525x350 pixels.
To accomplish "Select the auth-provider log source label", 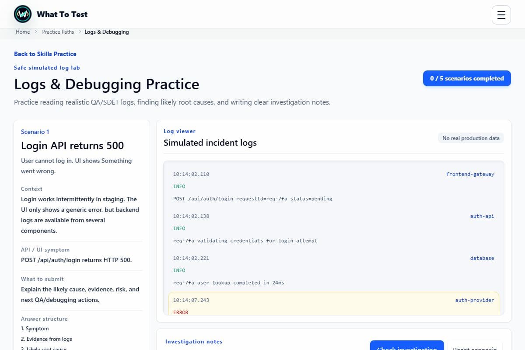I will tap(475, 300).
